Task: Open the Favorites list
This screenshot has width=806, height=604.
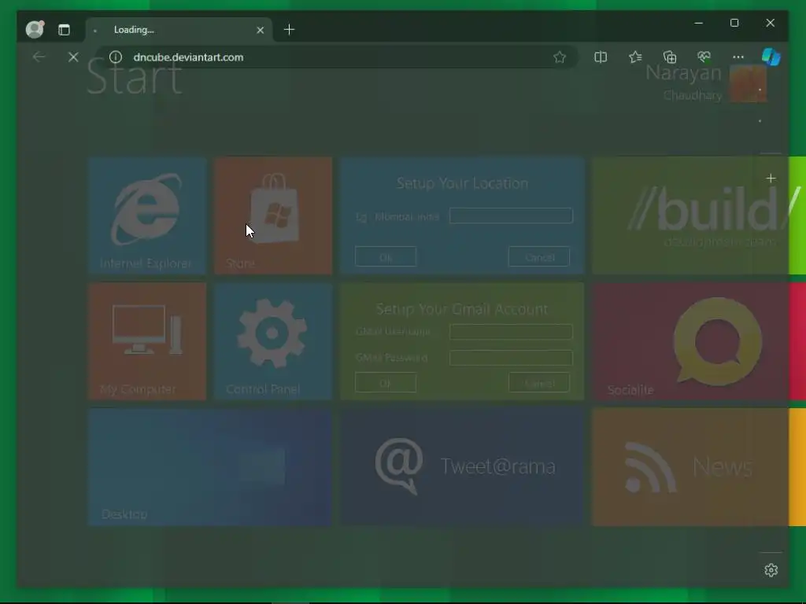Action: point(635,57)
